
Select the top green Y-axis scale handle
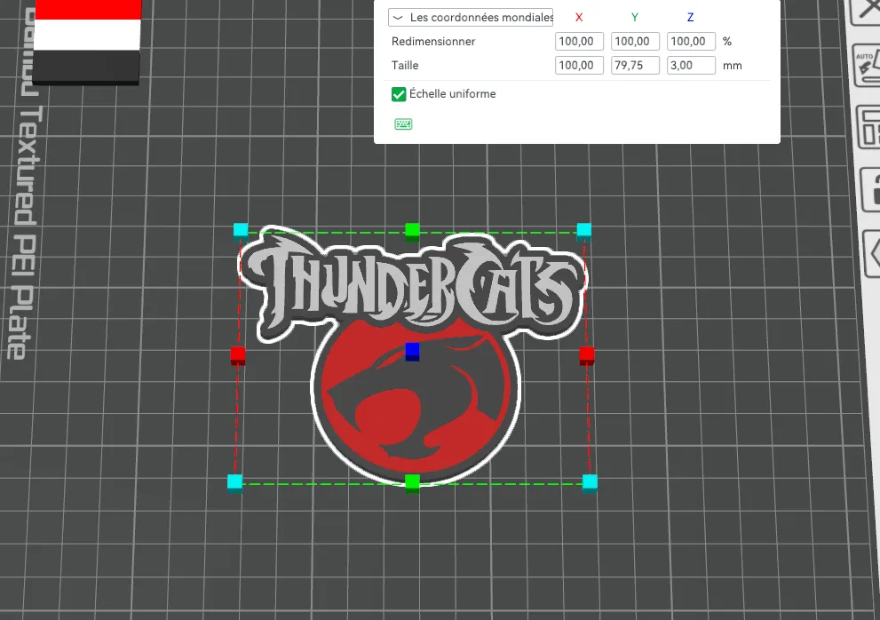[x=413, y=231]
